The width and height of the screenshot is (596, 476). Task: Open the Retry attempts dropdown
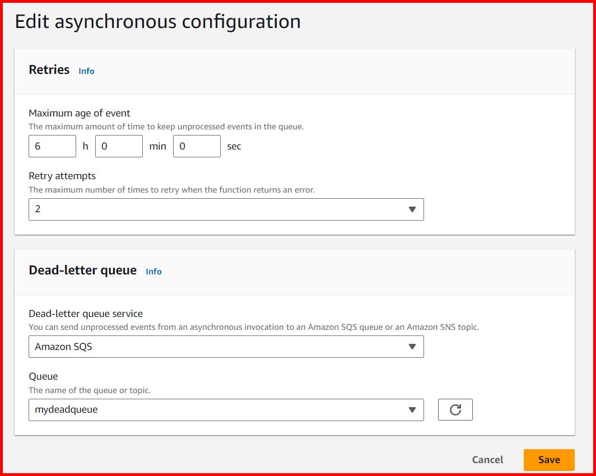226,209
